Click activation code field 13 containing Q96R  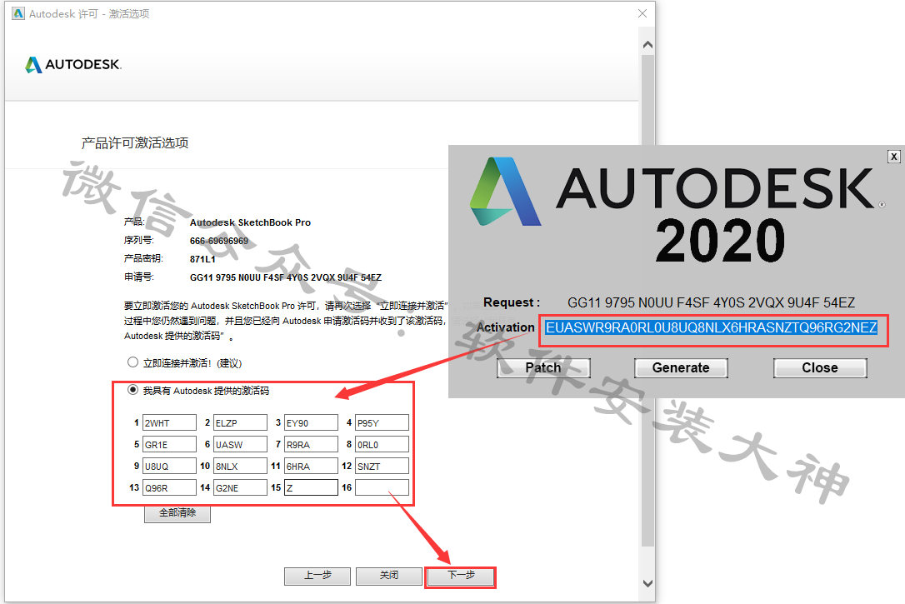pyautogui.click(x=169, y=487)
